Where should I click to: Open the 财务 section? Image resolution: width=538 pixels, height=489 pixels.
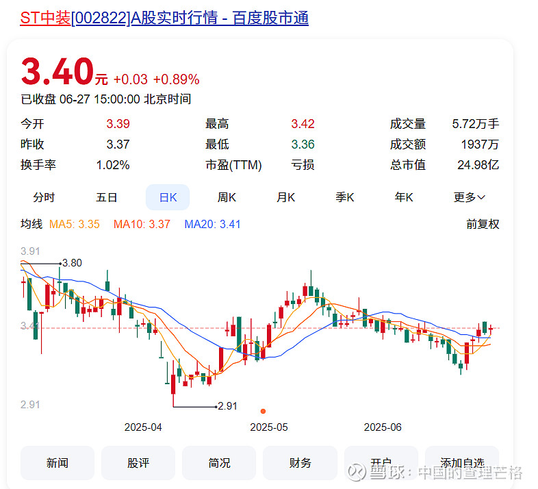coord(300,463)
